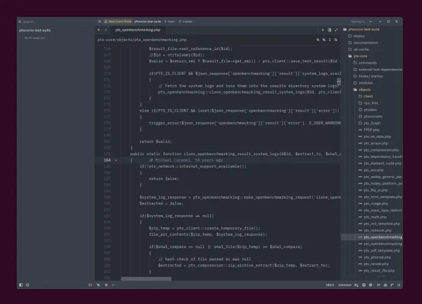Click phoronix-test-suite heading in left panel
Image resolution: width=422 pixels, height=304 pixels.
[x=35, y=31]
